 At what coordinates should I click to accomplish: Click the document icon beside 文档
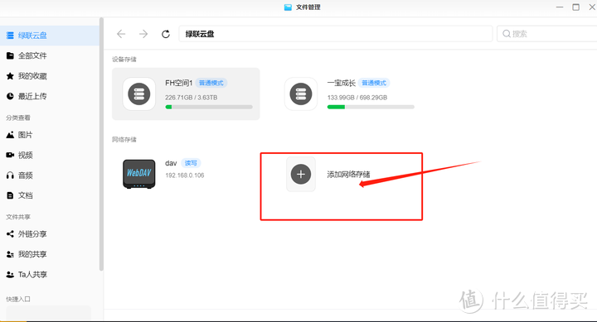click(10, 195)
